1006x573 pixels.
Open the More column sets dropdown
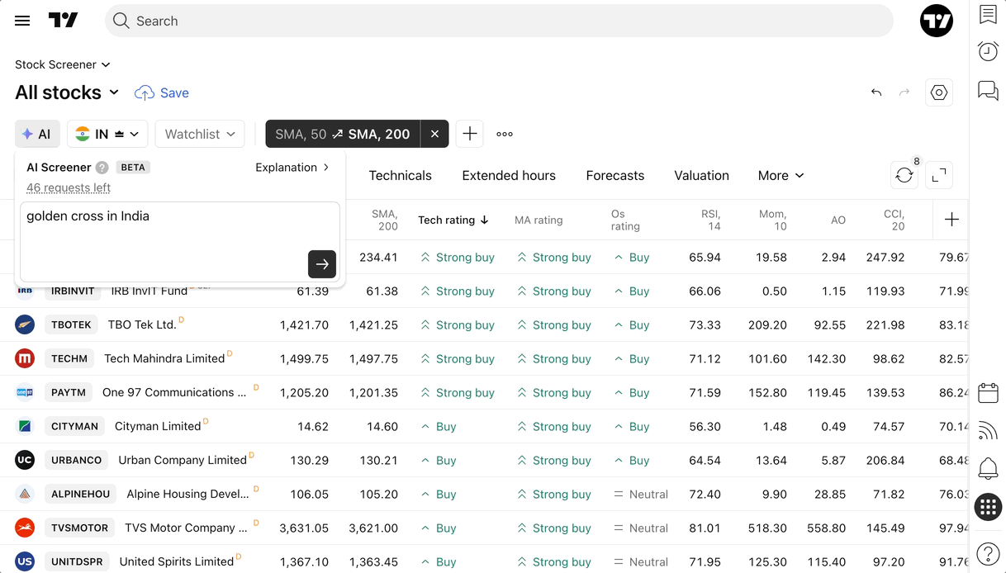pos(781,175)
